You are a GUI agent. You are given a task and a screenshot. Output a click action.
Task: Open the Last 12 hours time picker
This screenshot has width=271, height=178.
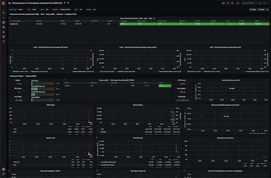pos(249,3)
